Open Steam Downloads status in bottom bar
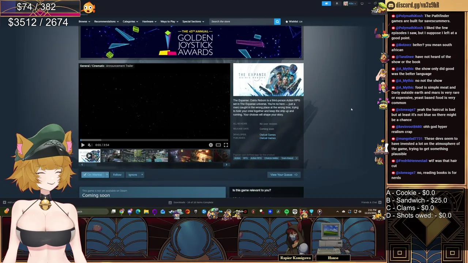The image size is (468, 263). (x=191, y=202)
